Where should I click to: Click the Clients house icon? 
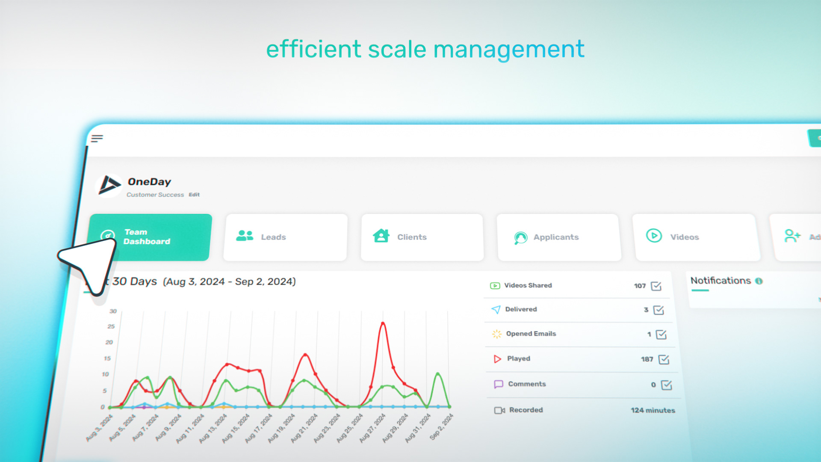point(381,236)
